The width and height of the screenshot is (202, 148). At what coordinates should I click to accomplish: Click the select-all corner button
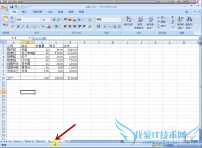pos(3,43)
